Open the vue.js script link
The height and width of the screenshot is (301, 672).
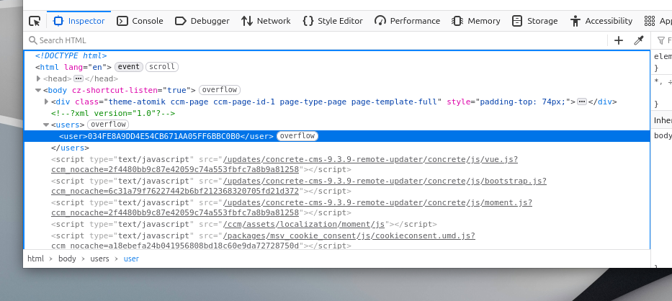coord(285,165)
